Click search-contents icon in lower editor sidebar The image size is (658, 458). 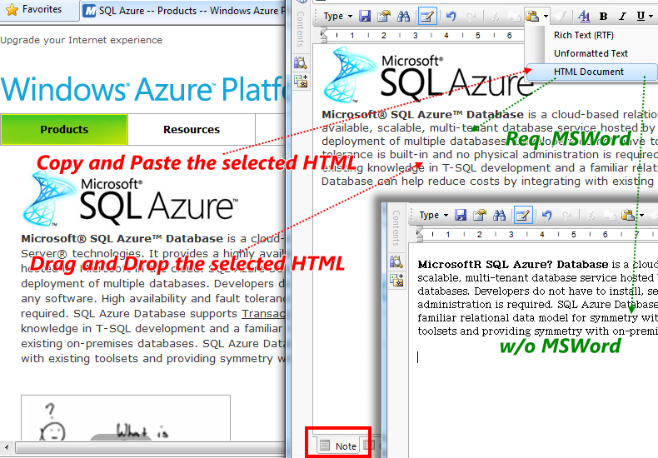pyautogui.click(x=396, y=262)
